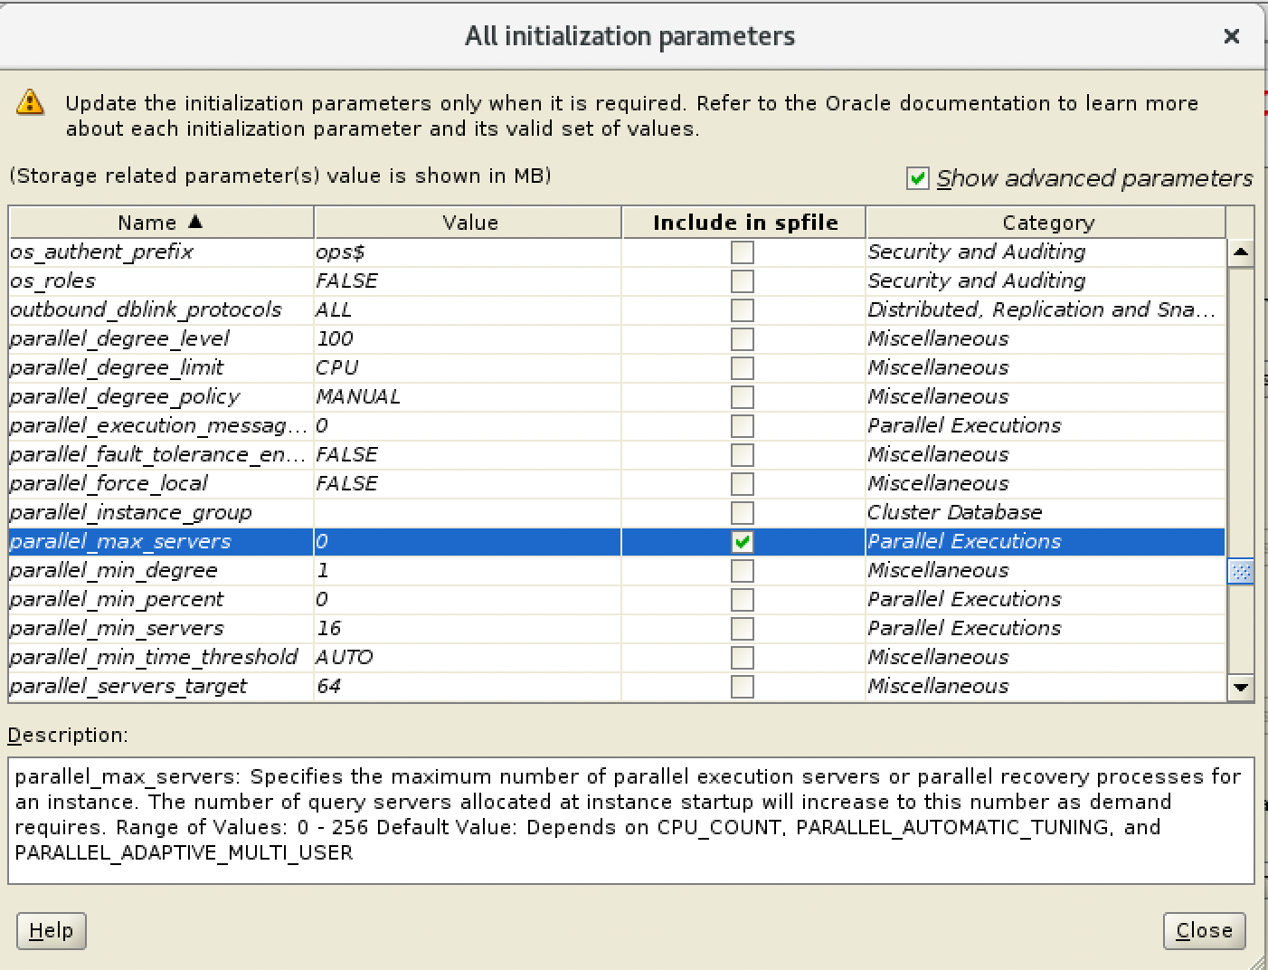Click the Close button
Image resolution: width=1268 pixels, height=970 pixels.
coord(1204,931)
